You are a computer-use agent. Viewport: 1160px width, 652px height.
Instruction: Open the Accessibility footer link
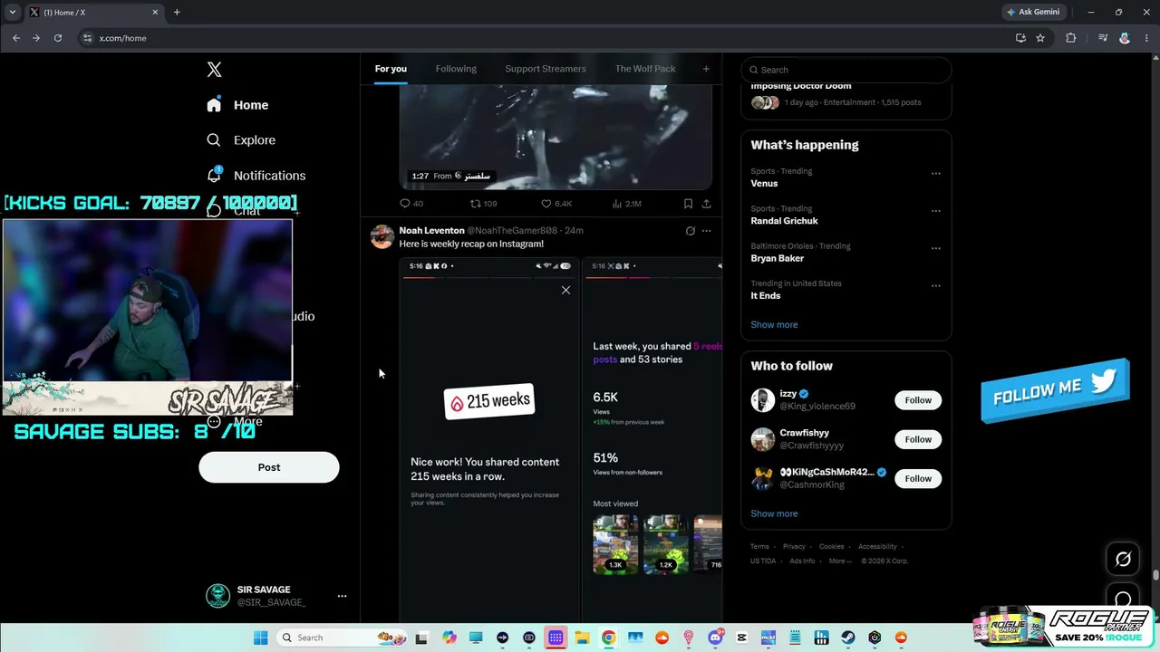tap(877, 547)
